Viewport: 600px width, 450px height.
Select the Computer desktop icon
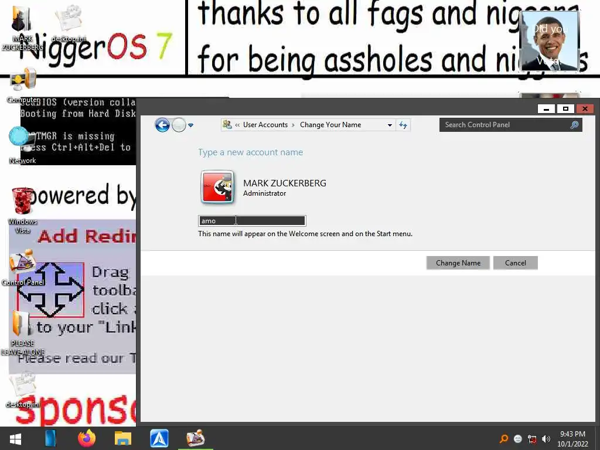(23, 86)
